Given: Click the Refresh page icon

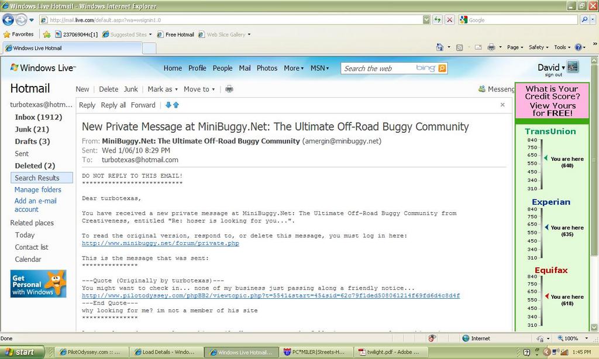Looking at the screenshot, I should click(438, 19).
